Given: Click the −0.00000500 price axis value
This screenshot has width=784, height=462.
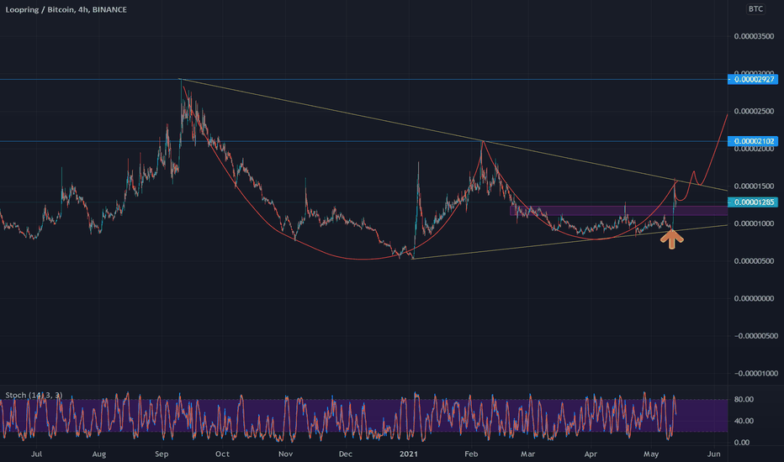Looking at the screenshot, I should (755, 336).
